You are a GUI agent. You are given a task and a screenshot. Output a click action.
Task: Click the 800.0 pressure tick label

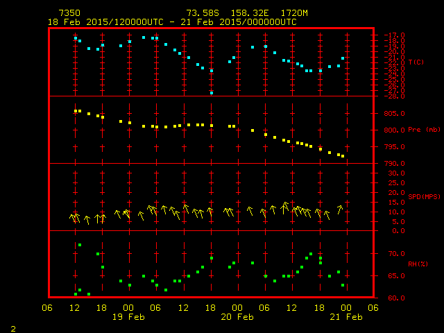394,130
